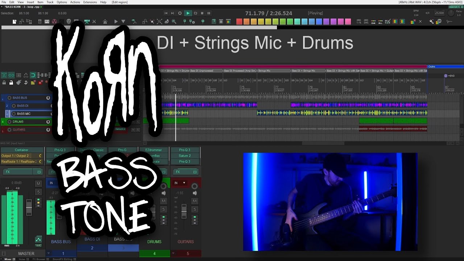464x261 pixels.
Task: Click the gray play triangle toolbar icon
Action: pyautogui.click(x=116, y=22)
